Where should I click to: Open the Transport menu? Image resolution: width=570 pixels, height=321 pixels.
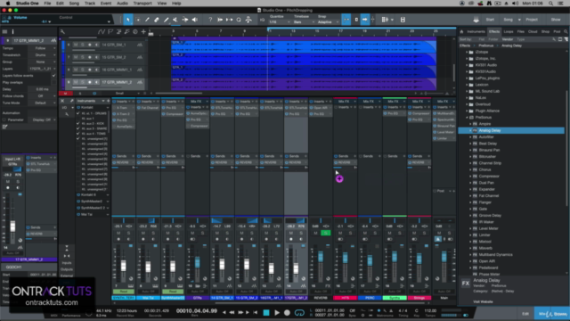(142, 4)
